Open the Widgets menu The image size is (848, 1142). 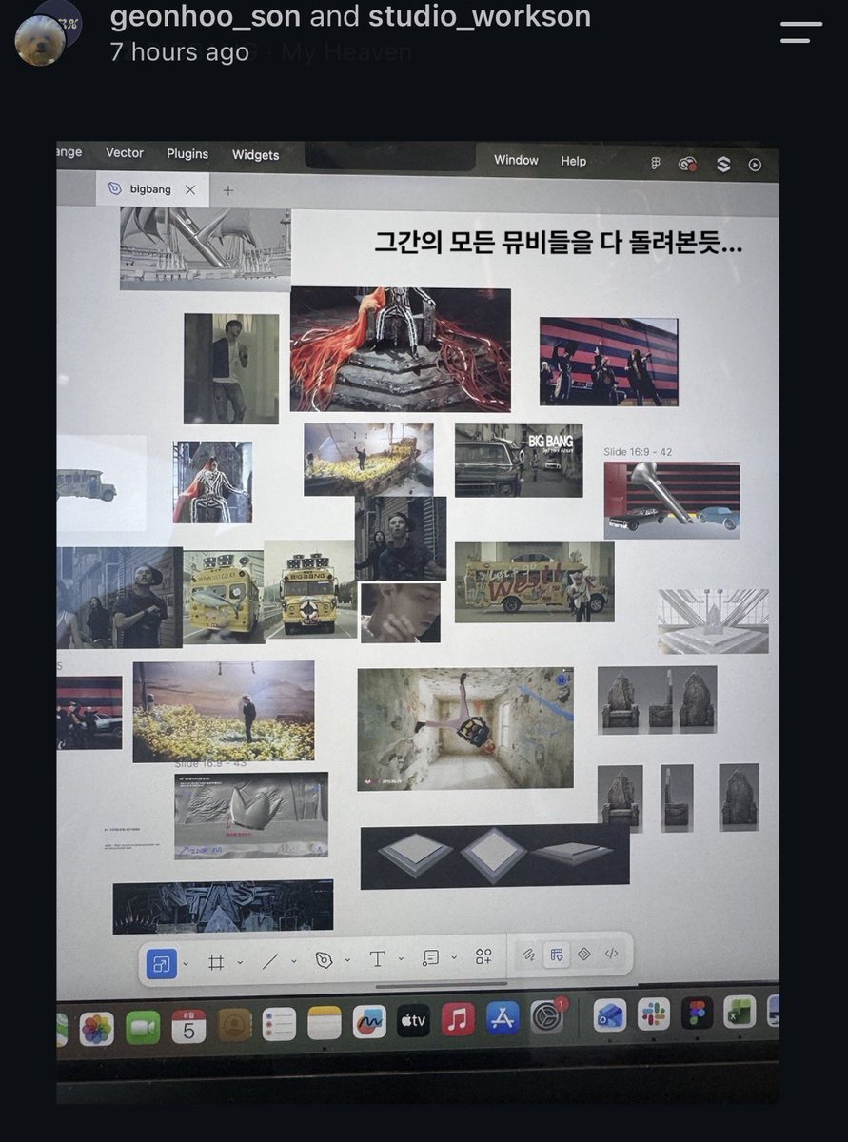pyautogui.click(x=256, y=155)
